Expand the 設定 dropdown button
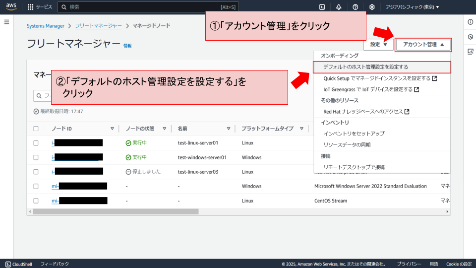This screenshot has height=268, width=476. coord(378,45)
